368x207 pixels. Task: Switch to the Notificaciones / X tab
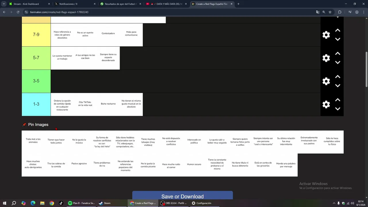[75, 4]
